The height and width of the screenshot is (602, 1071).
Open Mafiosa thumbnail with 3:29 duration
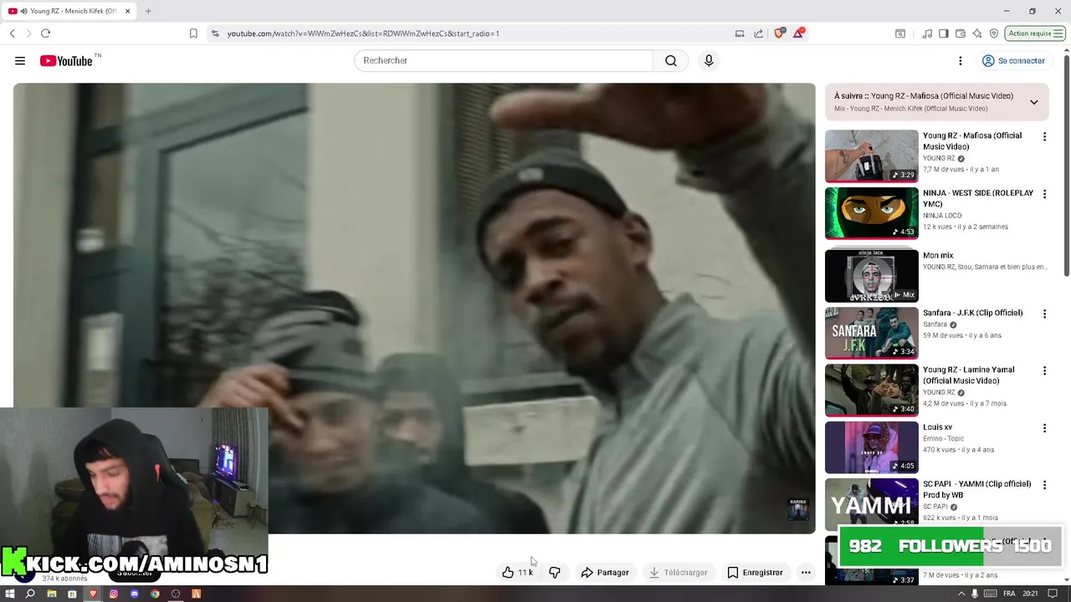pos(871,156)
